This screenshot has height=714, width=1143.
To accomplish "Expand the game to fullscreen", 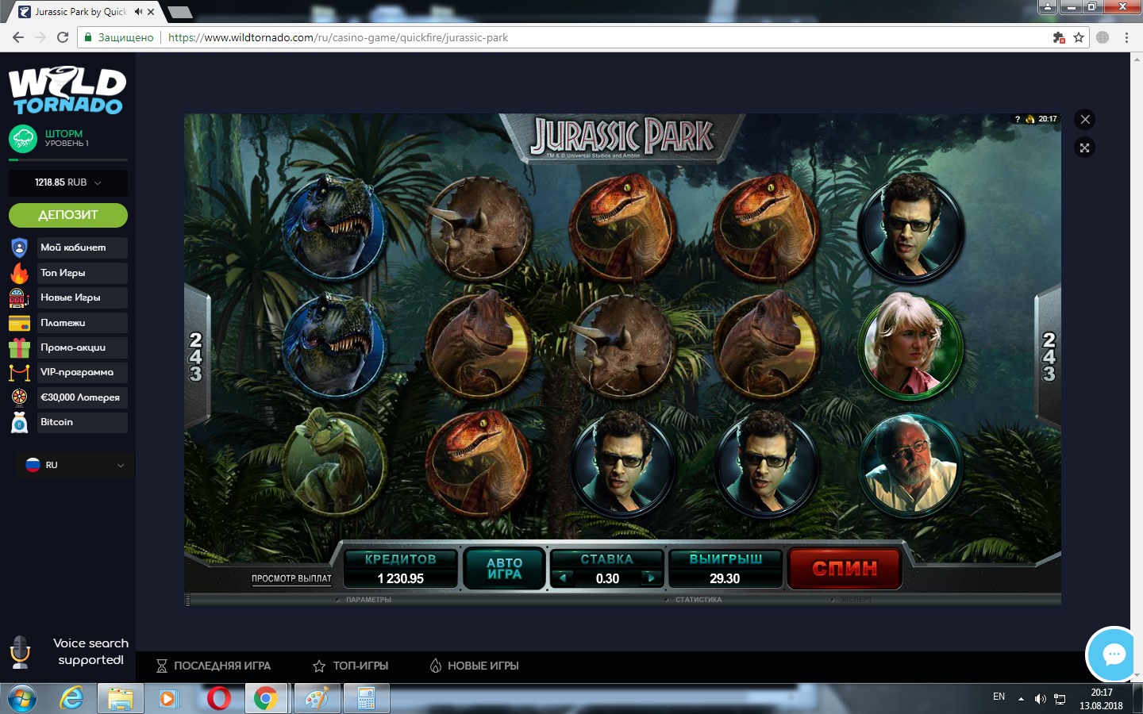I will 1085,148.
